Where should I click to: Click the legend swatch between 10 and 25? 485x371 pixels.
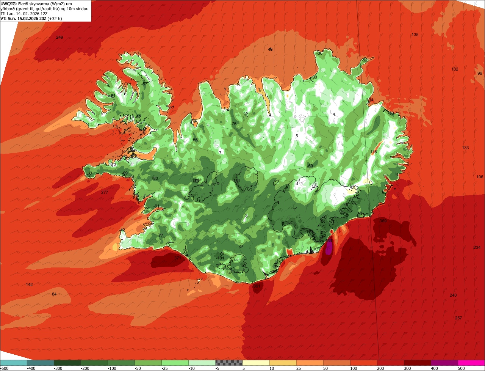coord(283,363)
